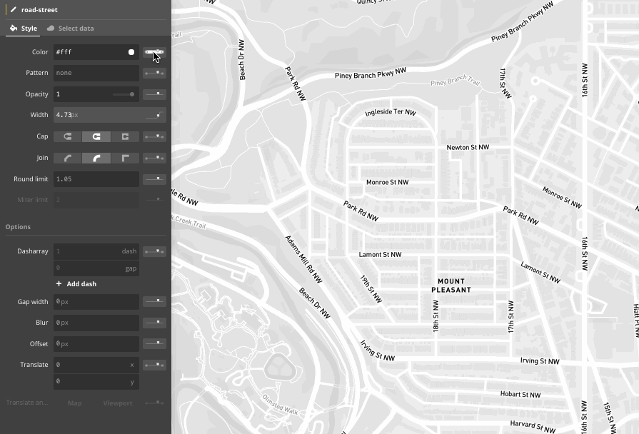Expand the Translate zoom function editor
This screenshot has height=434, width=639.
(x=154, y=364)
